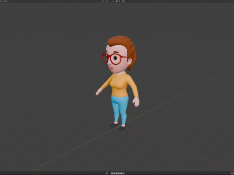Viewport: 234px width, 175px height.
Task: Jump to next keyframe
Action: (x=121, y=173)
